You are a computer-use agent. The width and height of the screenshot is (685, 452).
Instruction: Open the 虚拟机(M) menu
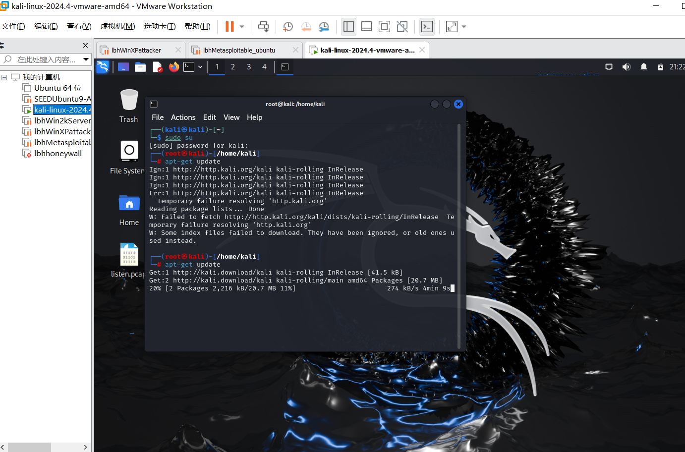point(118,26)
